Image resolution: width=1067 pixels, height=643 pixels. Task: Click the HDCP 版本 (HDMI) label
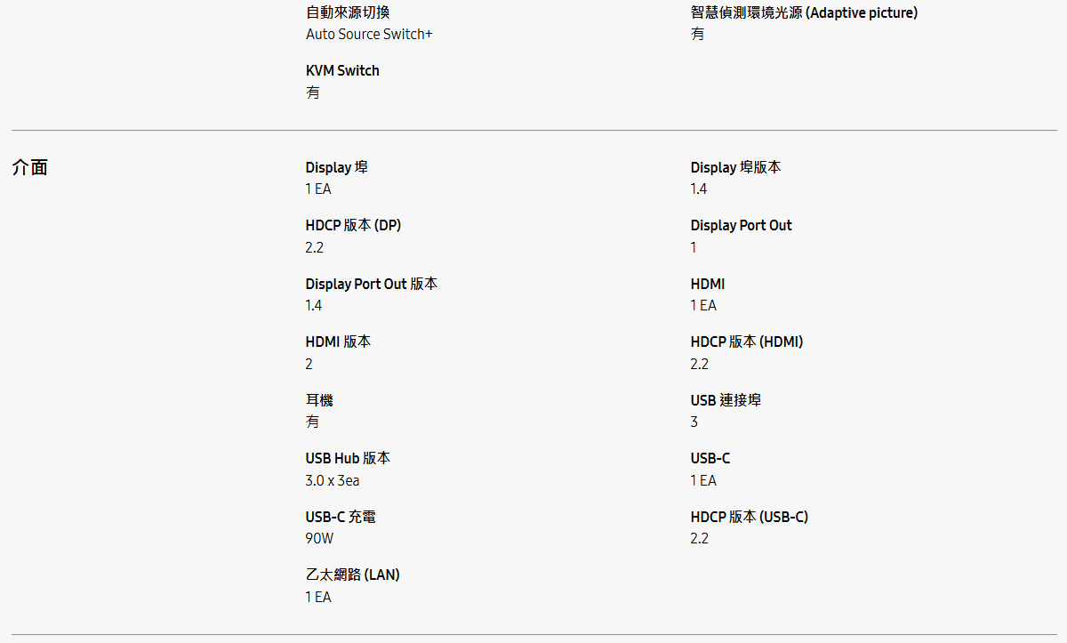click(x=747, y=342)
